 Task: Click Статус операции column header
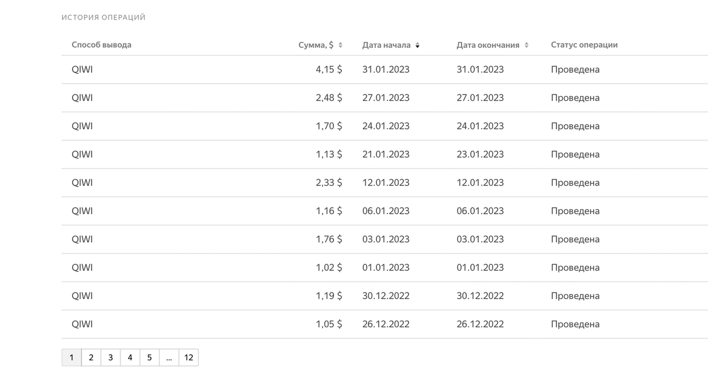[x=584, y=45]
